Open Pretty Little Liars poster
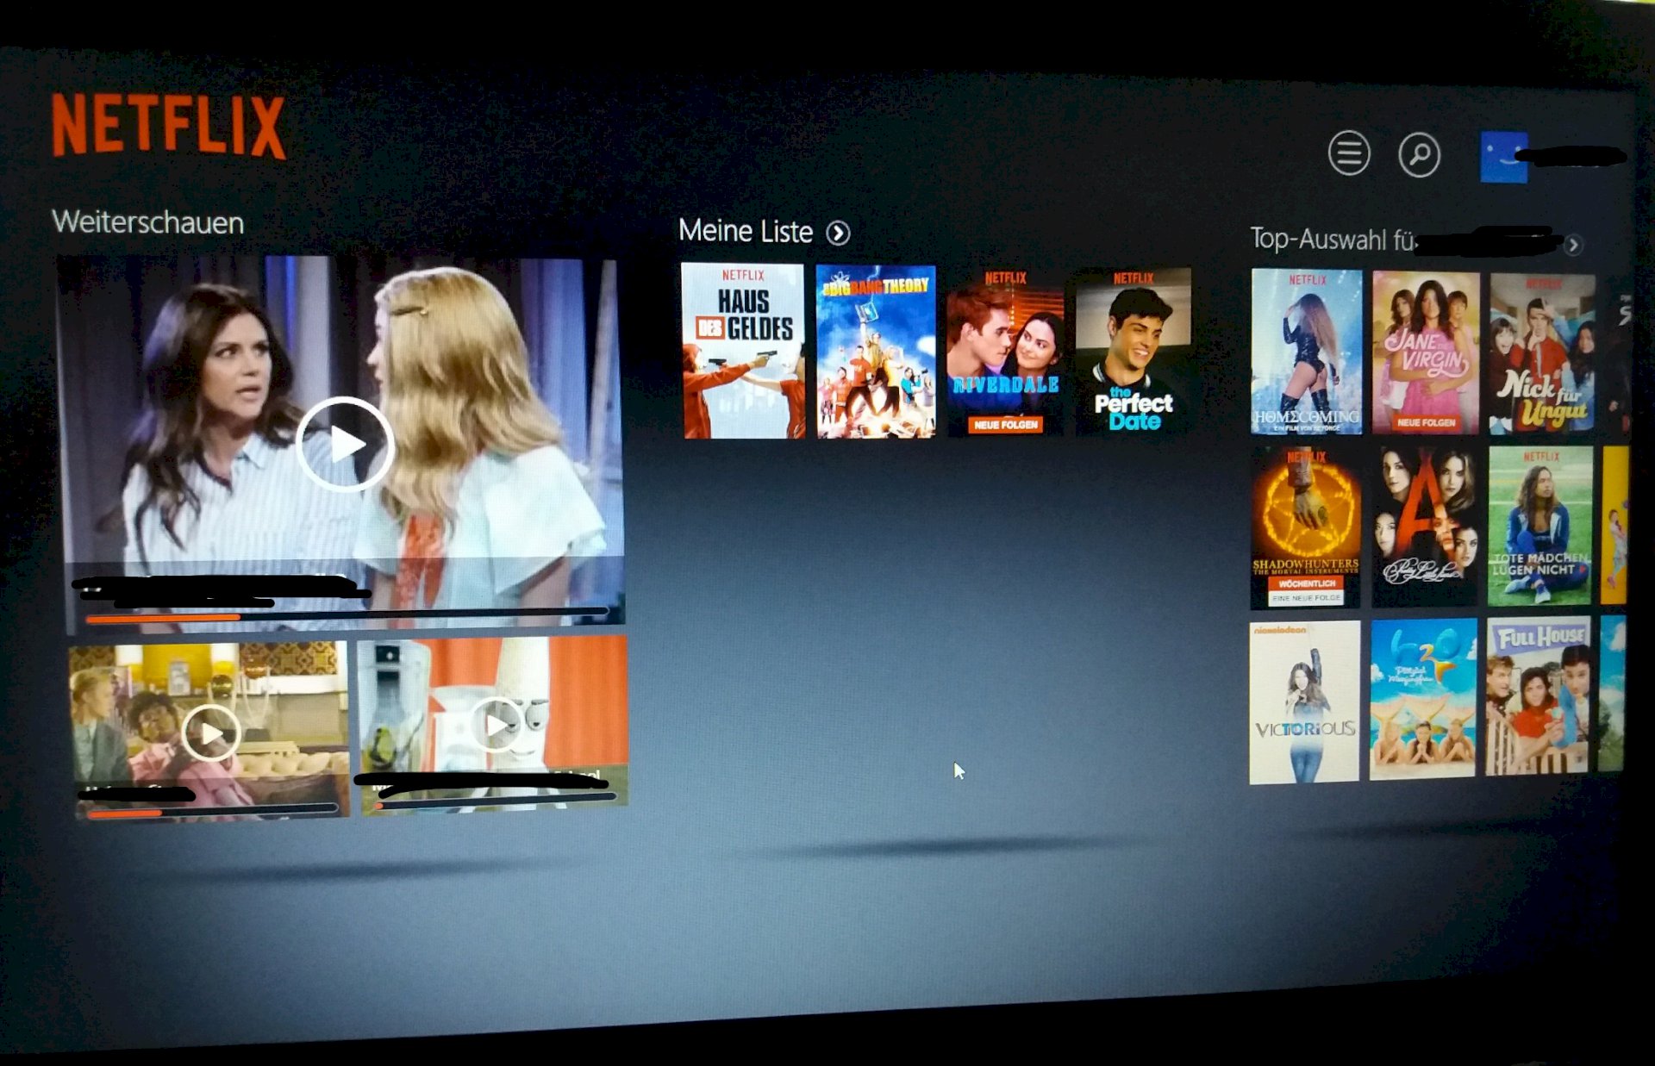 click(1424, 527)
